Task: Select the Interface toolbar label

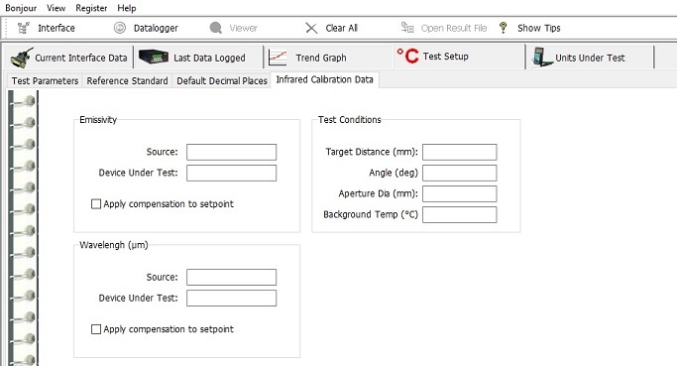Action: [x=56, y=28]
